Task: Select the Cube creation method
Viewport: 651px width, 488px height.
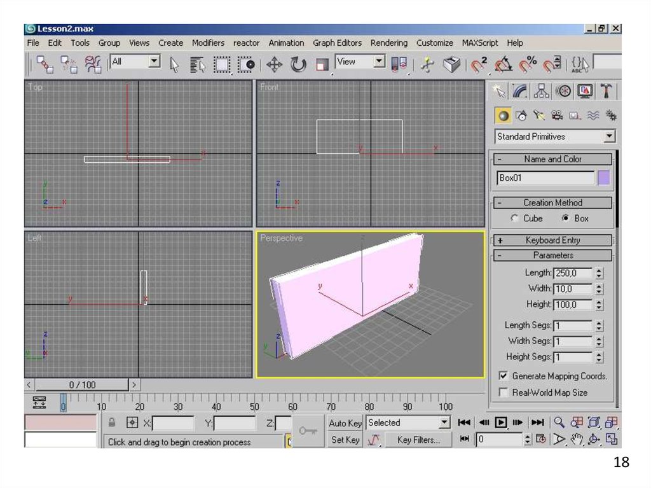Action: tap(515, 218)
